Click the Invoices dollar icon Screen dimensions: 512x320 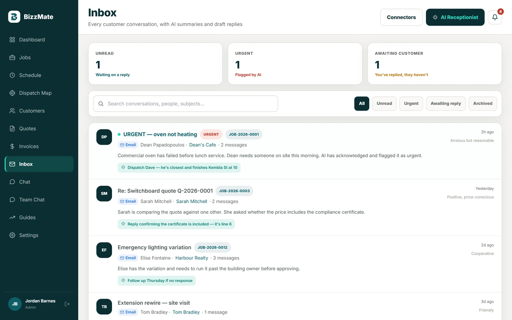point(12,146)
